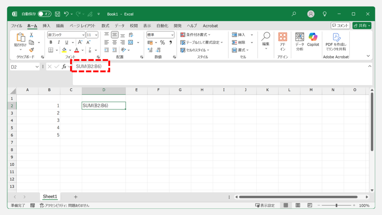Switch to the Acrobat tab
The width and height of the screenshot is (382, 215).
[210, 26]
